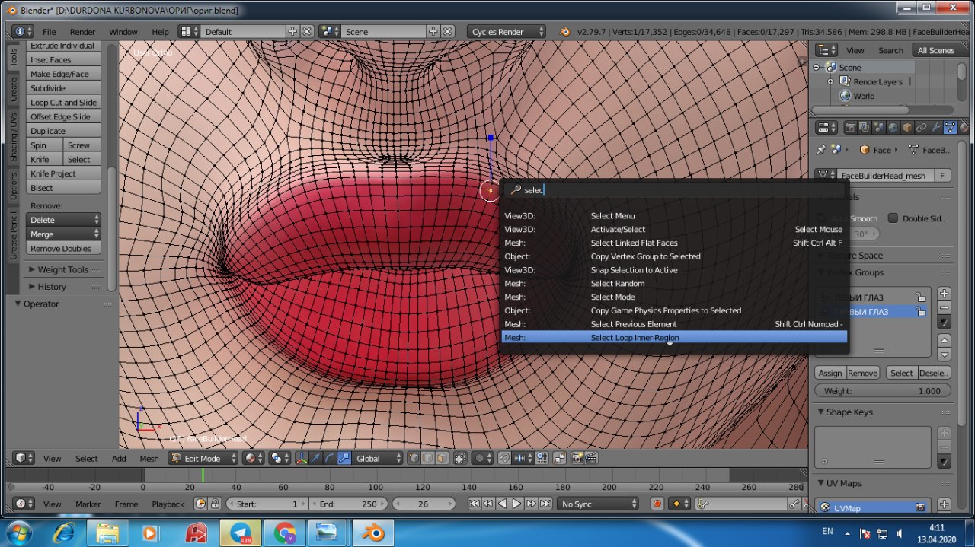Open the Render Layers properties tab
Image resolution: width=975 pixels, height=547 pixels.
pyautogui.click(x=865, y=128)
